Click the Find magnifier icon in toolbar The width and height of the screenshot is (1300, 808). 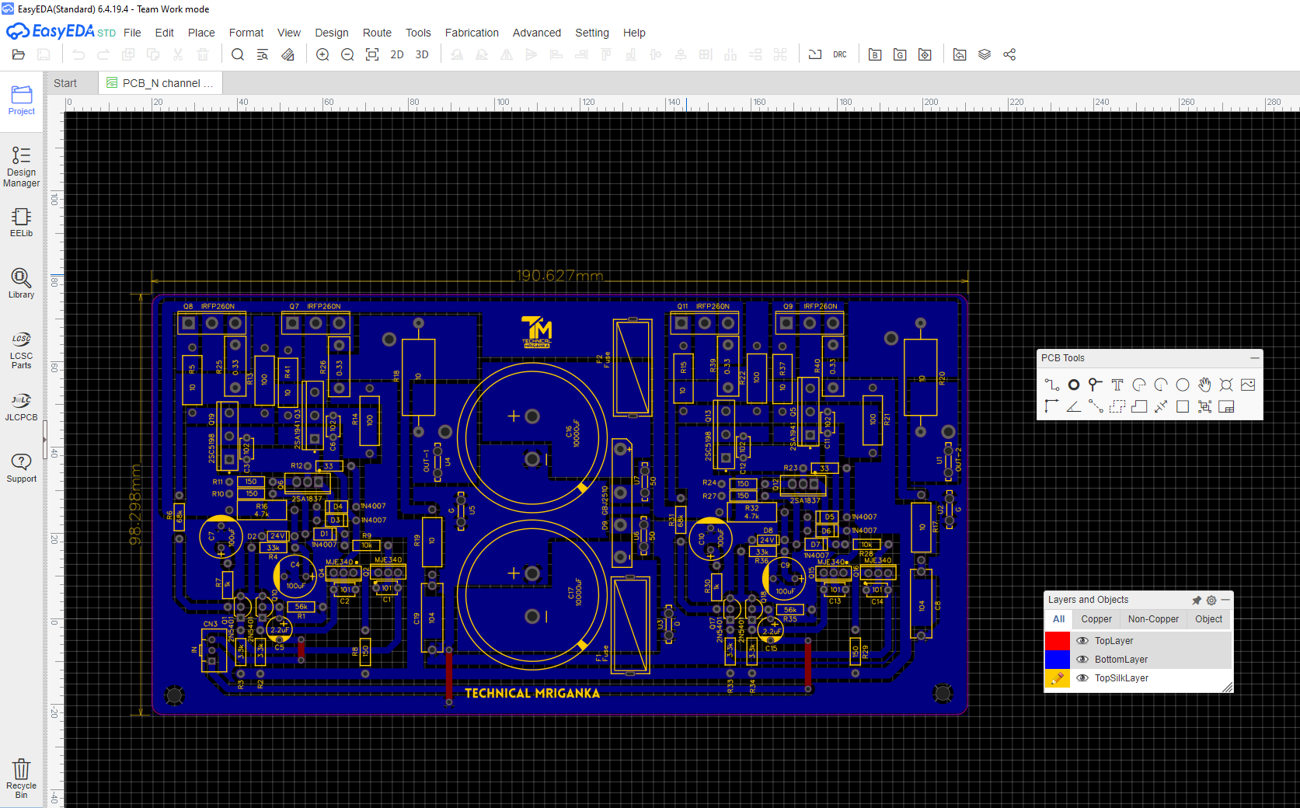238,54
